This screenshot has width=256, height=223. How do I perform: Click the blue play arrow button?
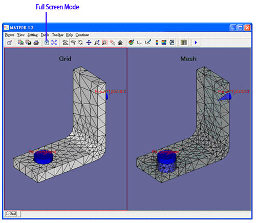point(196,43)
